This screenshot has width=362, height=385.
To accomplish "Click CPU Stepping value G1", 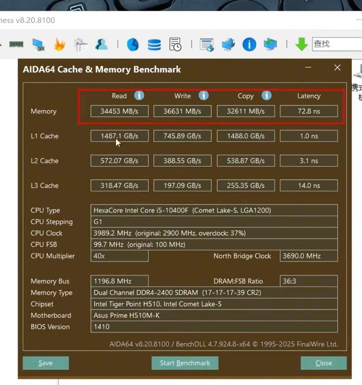I will (214, 222).
